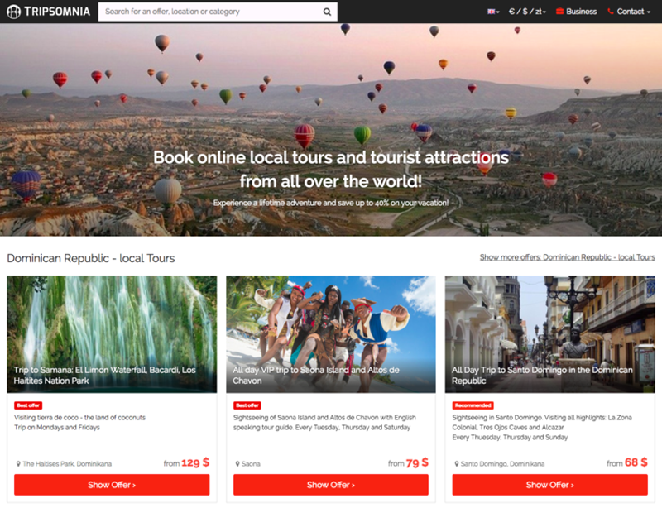Click location pin beside Santo Domingo, Dominikana

coord(457,464)
